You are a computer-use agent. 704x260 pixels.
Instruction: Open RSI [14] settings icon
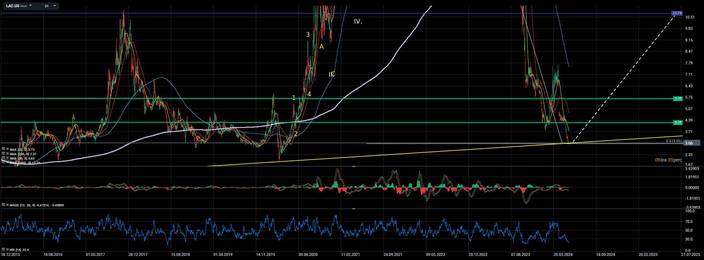coord(3,250)
